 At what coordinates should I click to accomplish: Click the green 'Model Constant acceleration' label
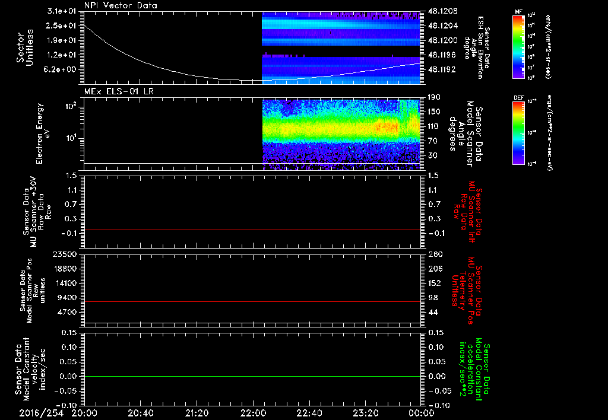point(474,369)
